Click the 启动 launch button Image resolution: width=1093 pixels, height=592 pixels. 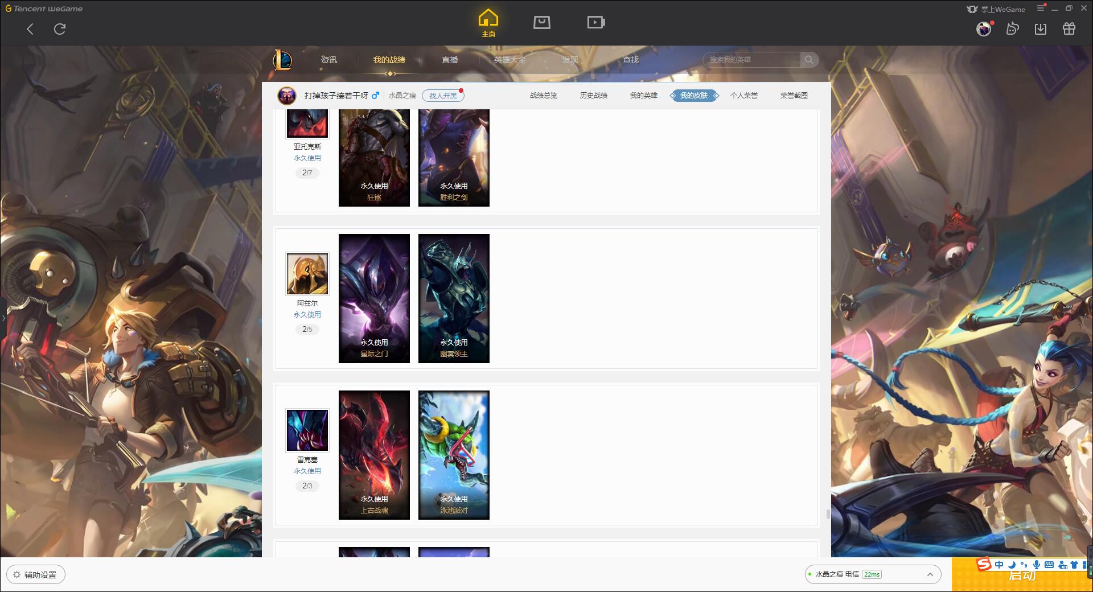pyautogui.click(x=1022, y=575)
